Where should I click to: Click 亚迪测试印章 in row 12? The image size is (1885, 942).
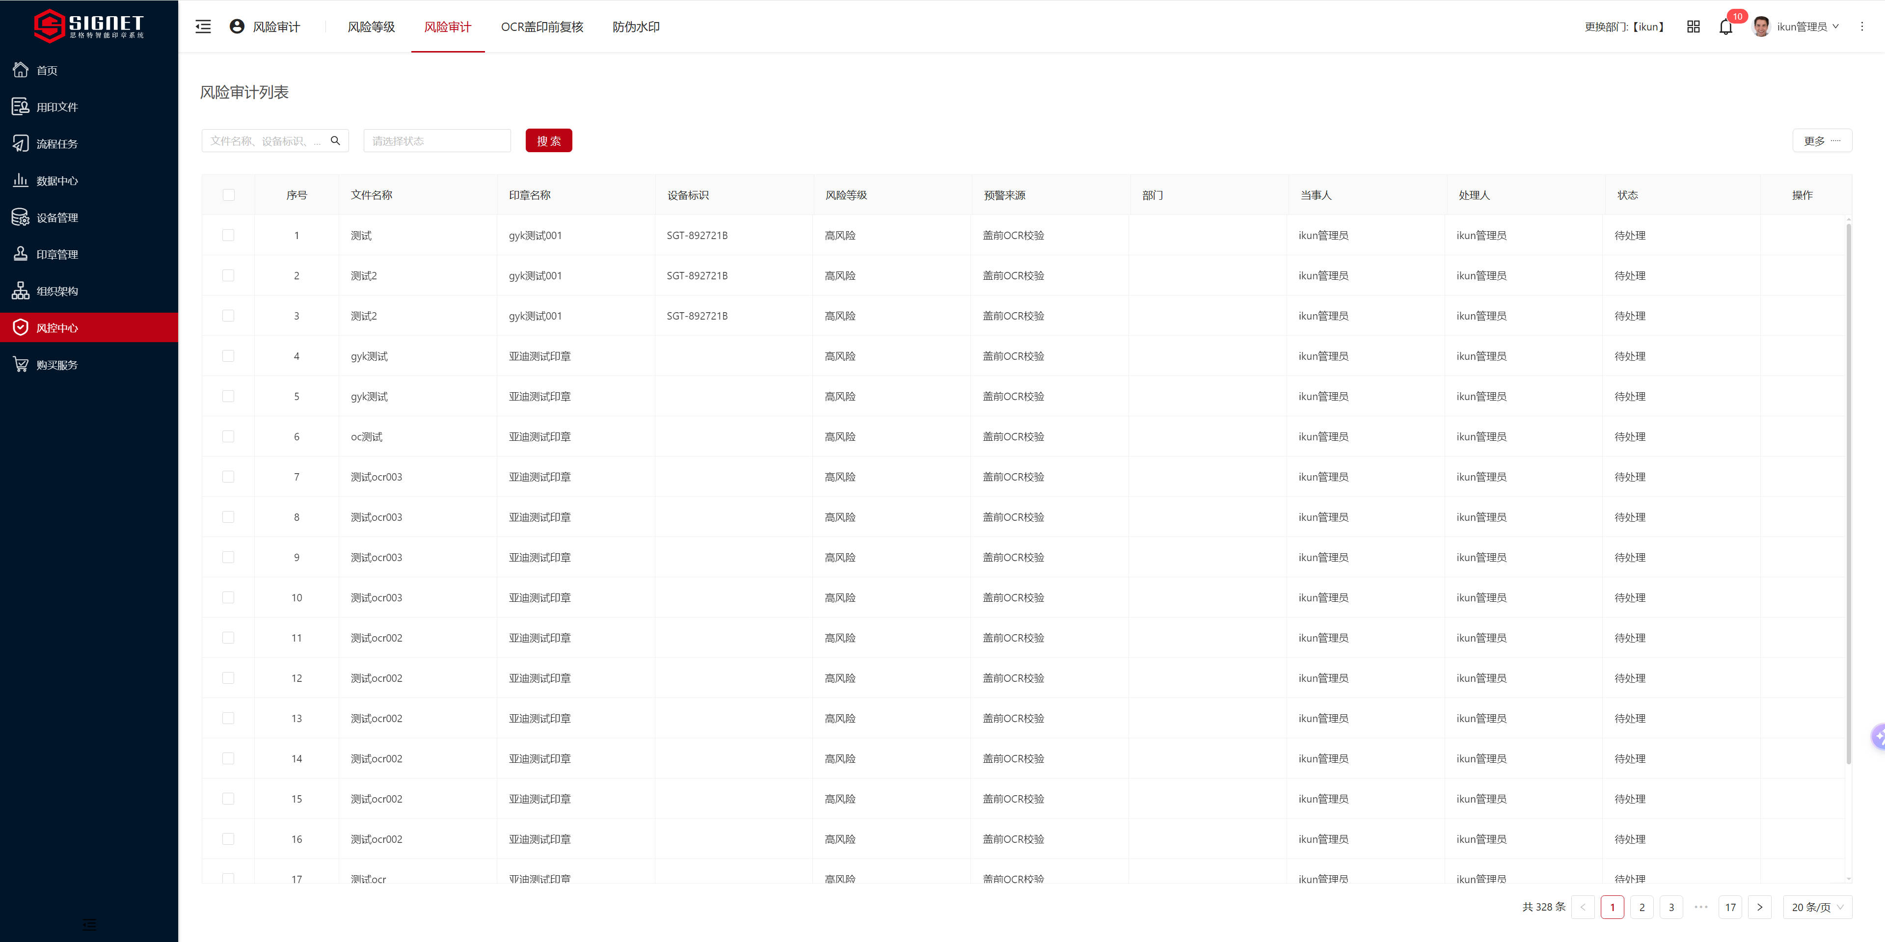[x=539, y=678]
